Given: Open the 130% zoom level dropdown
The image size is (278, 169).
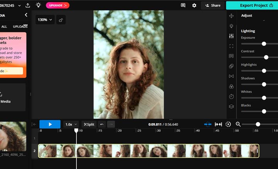Looking at the screenshot, I should click(45, 20).
